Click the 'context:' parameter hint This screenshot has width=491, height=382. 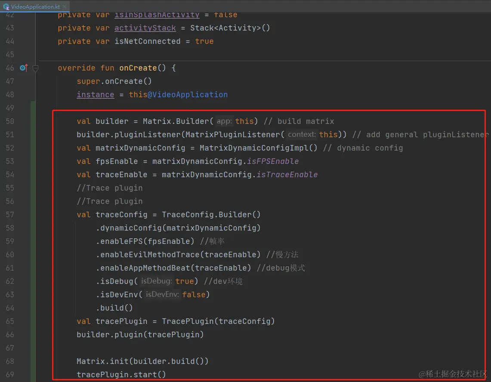[x=302, y=134]
